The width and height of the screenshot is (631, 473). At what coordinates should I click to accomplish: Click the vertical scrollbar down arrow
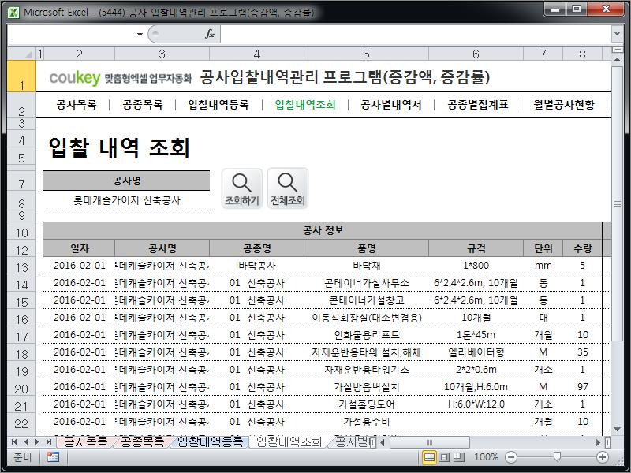coord(617,429)
